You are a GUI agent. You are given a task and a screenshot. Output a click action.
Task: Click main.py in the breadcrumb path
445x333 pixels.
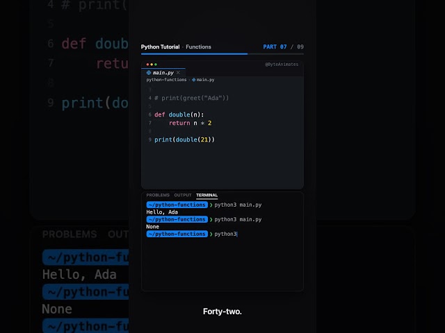tap(206, 80)
